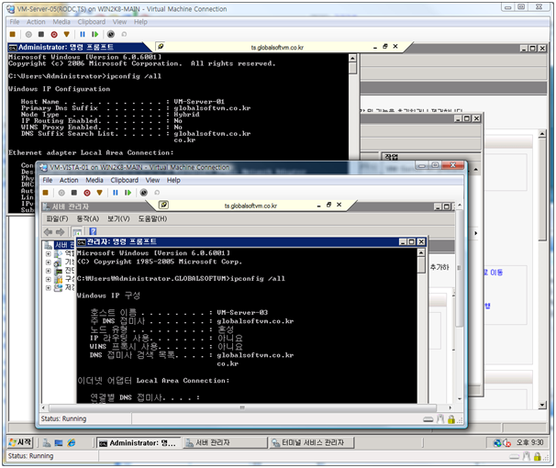The width and height of the screenshot is (556, 468).
Task: Open Internet Explorer quick launch icon
Action: (x=72, y=443)
